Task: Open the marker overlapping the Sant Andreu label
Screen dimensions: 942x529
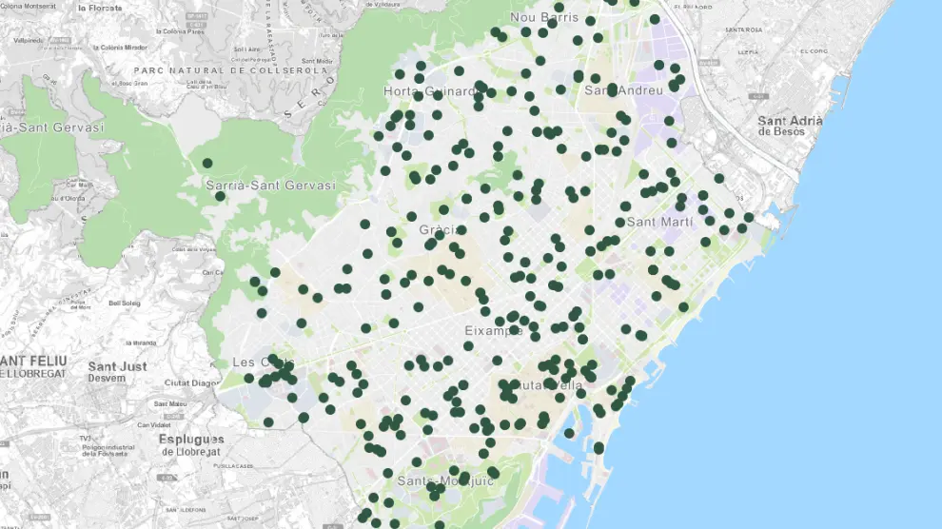Action: click(613, 89)
